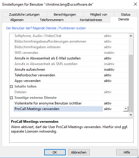The width and height of the screenshot is (139, 158).
Task: Confirm settings with the OK button
Action: point(55,152)
